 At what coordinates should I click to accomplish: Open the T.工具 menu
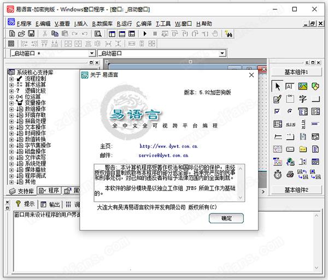pos(163,24)
